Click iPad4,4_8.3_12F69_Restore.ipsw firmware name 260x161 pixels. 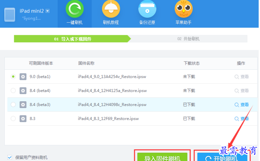tap(108, 119)
